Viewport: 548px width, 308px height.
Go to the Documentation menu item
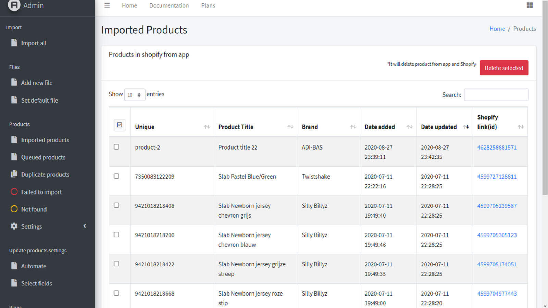click(x=169, y=5)
